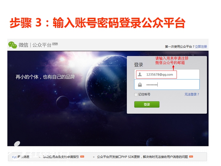This screenshot has width=221, height=166.
Task: Click the new badge after PHP SDK news
Action: (x=191, y=156)
